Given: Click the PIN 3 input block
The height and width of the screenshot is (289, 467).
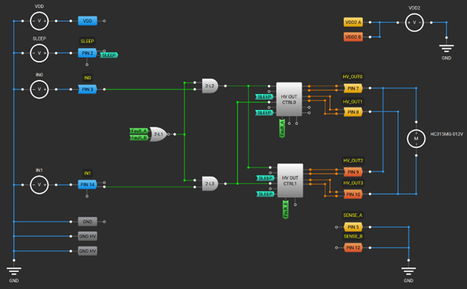Looking at the screenshot, I should tap(87, 89).
